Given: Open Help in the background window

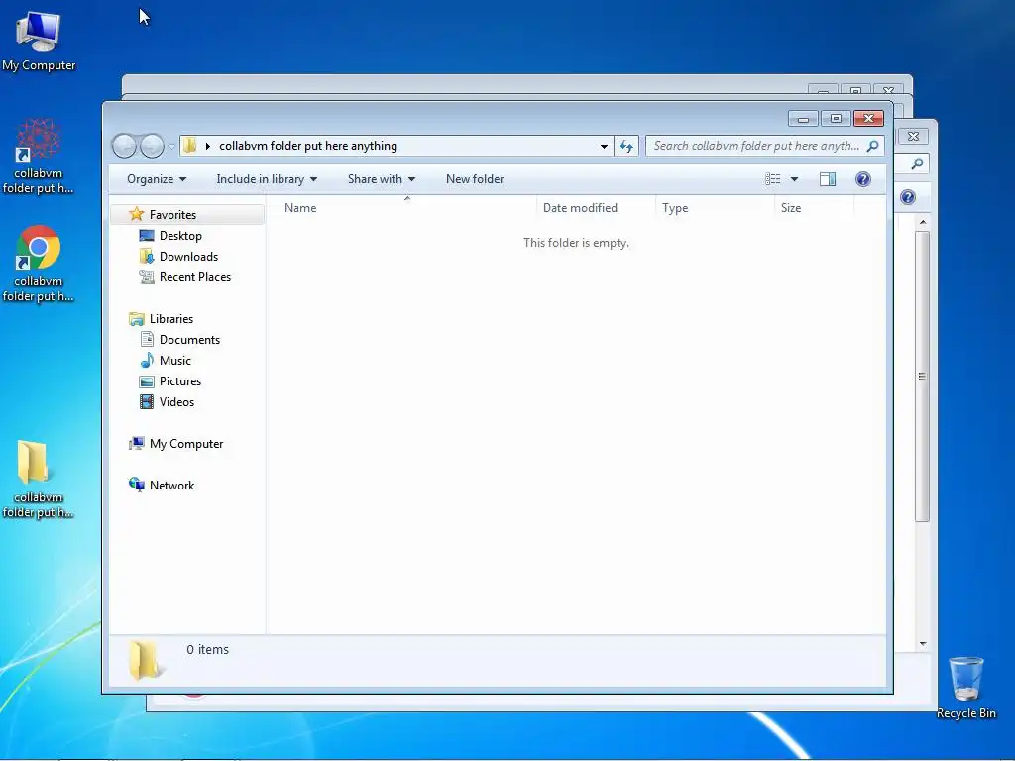Looking at the screenshot, I should point(908,197).
